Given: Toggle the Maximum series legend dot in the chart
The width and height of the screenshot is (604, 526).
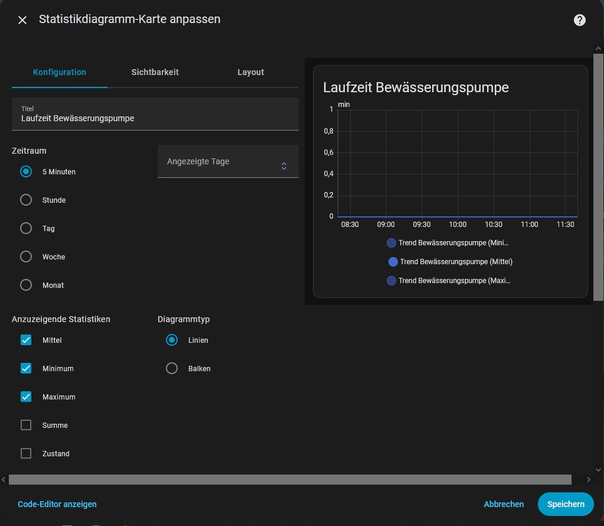Looking at the screenshot, I should pyautogui.click(x=391, y=281).
